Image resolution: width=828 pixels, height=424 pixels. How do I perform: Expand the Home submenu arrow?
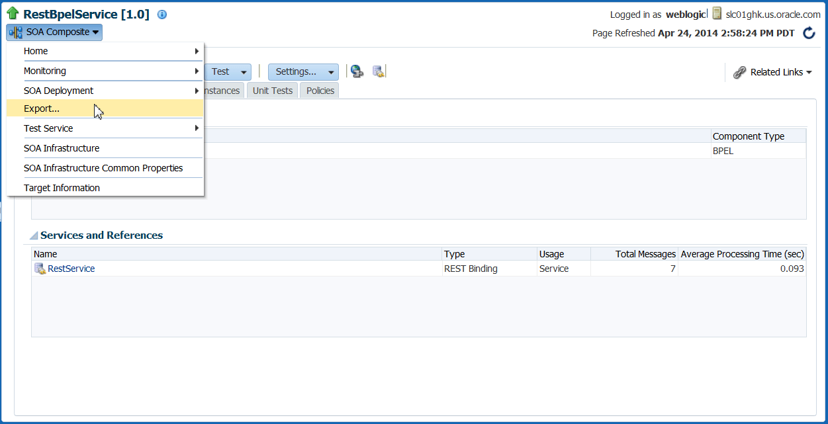pos(197,51)
